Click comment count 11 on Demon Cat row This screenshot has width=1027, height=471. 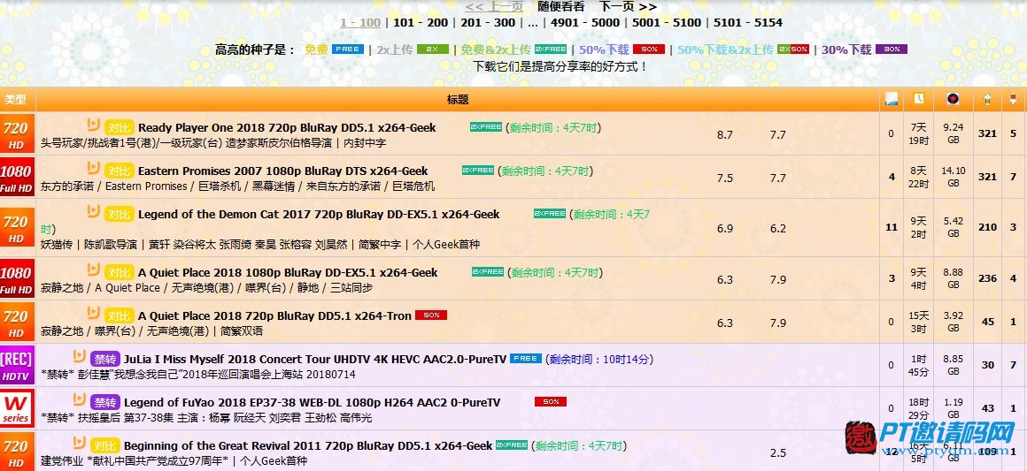tap(892, 228)
